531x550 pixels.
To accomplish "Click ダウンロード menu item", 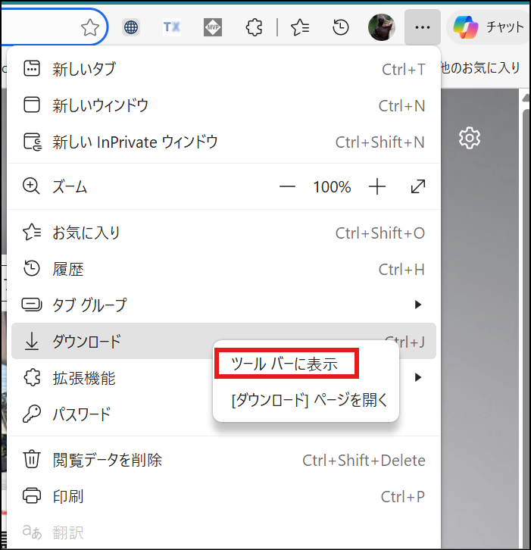I will click(x=223, y=341).
